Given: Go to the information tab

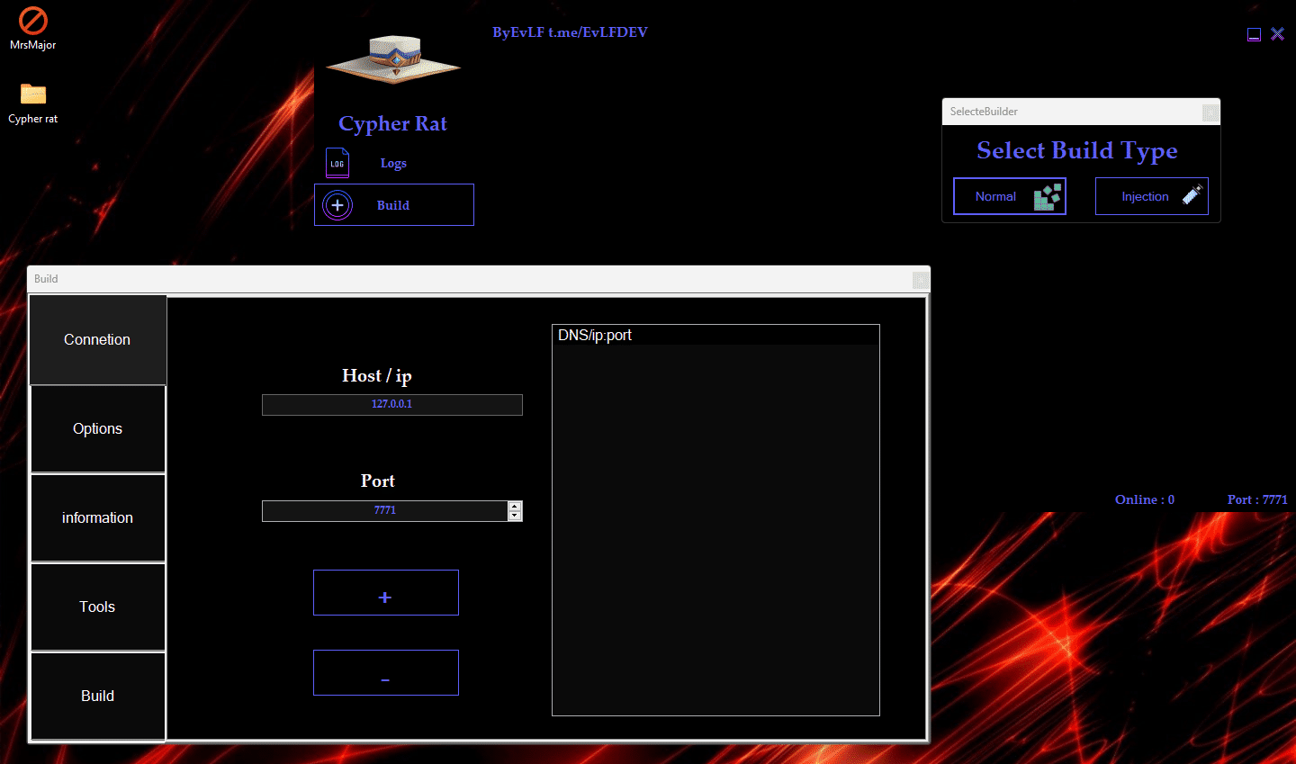Looking at the screenshot, I should click(98, 518).
